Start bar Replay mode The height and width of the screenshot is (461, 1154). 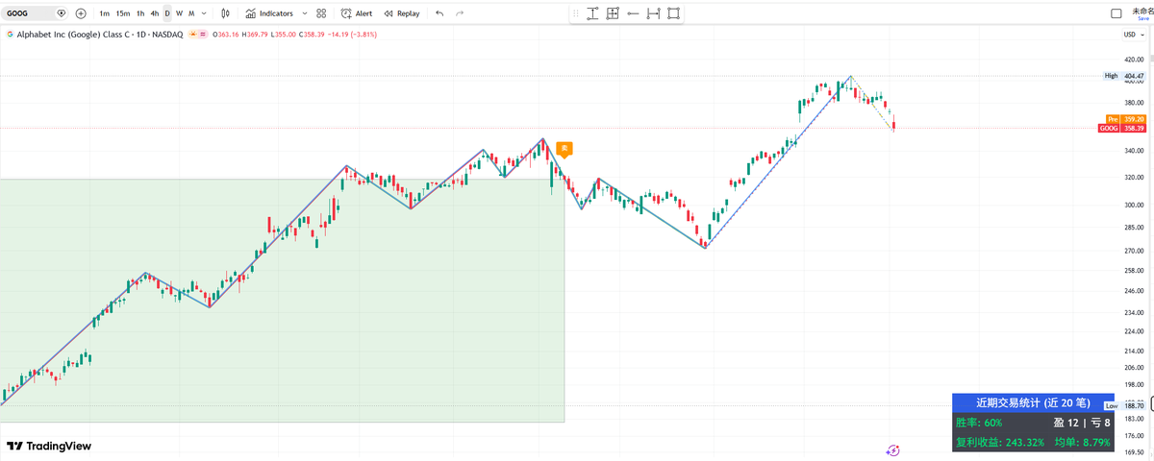(401, 13)
